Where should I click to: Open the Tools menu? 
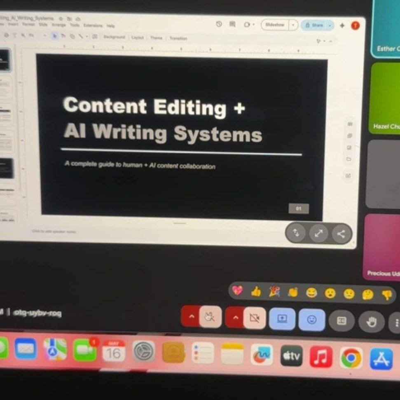(x=75, y=25)
